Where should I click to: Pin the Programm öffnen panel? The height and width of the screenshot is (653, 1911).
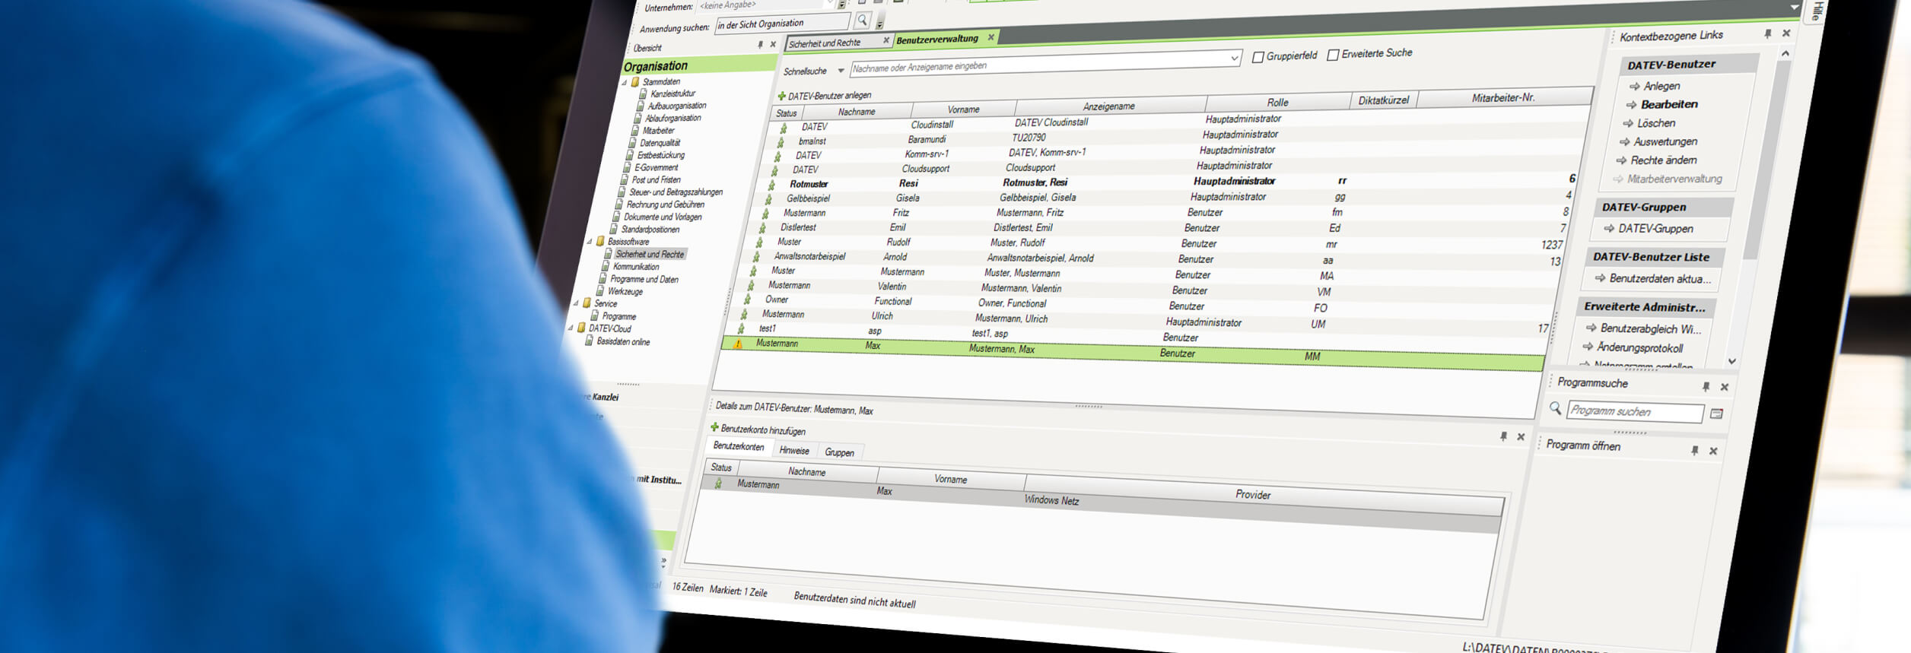[1695, 450]
